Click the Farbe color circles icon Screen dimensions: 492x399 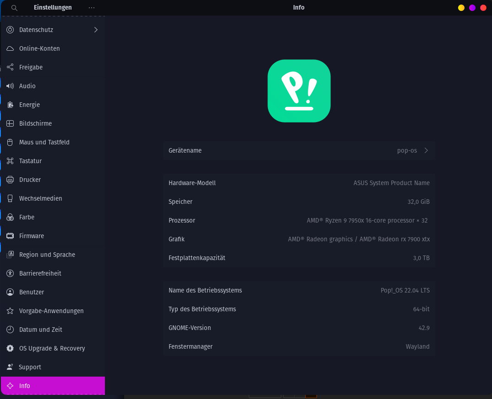tap(10, 217)
